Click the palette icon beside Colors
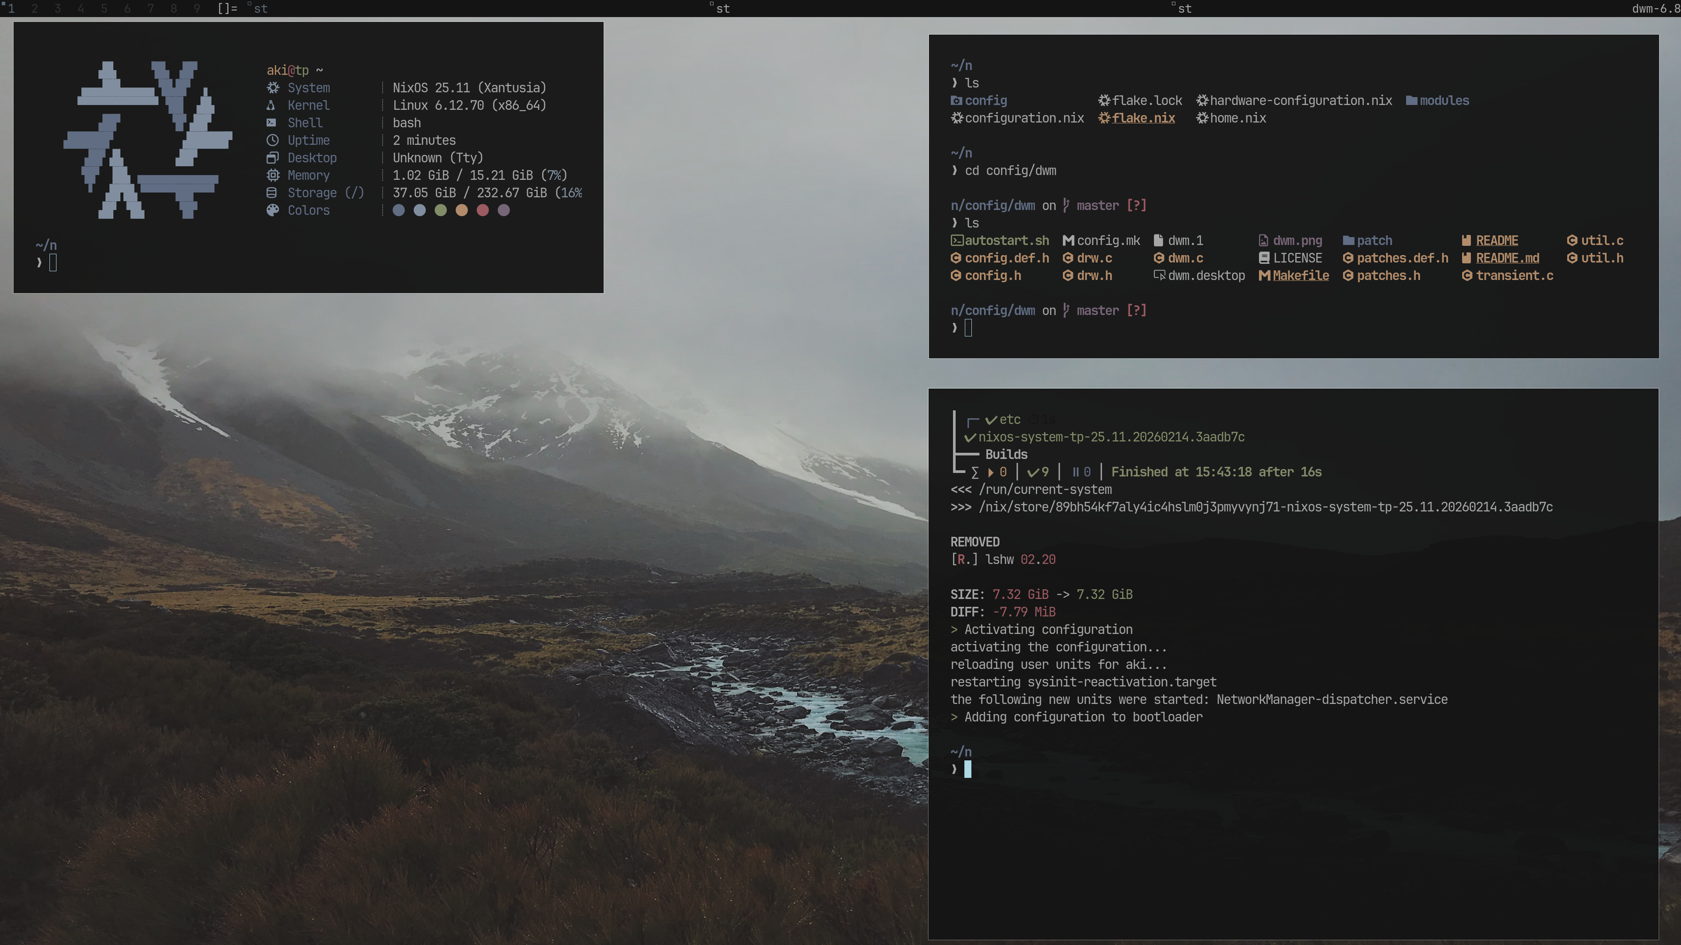 pyautogui.click(x=273, y=210)
